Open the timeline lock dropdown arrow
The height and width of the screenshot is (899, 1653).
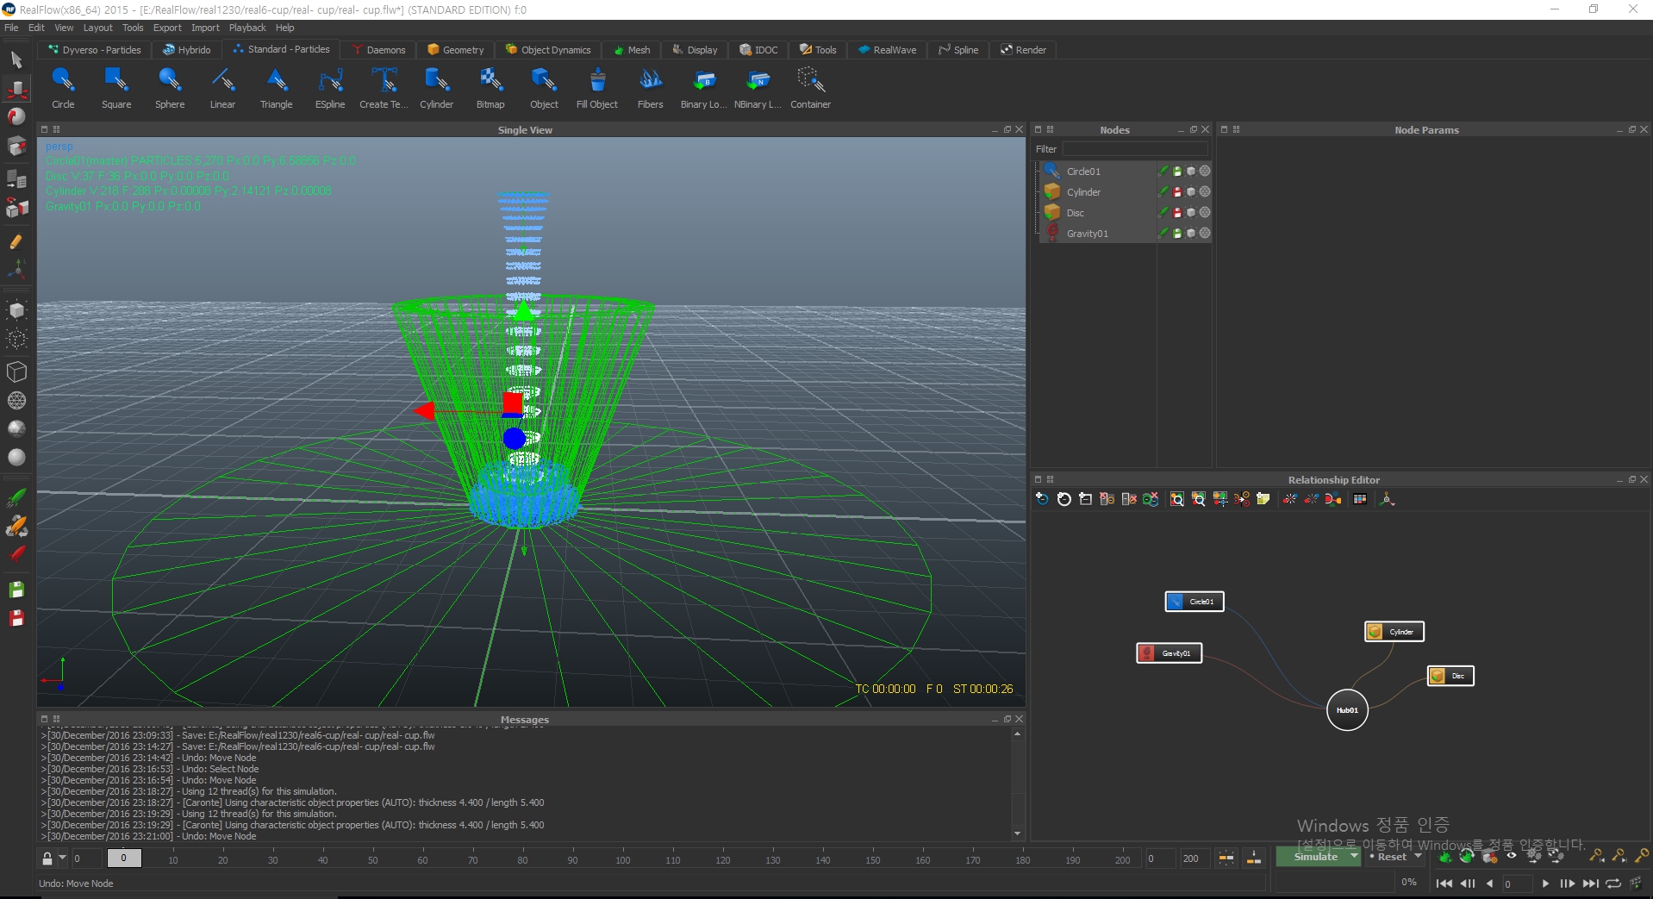coord(62,858)
